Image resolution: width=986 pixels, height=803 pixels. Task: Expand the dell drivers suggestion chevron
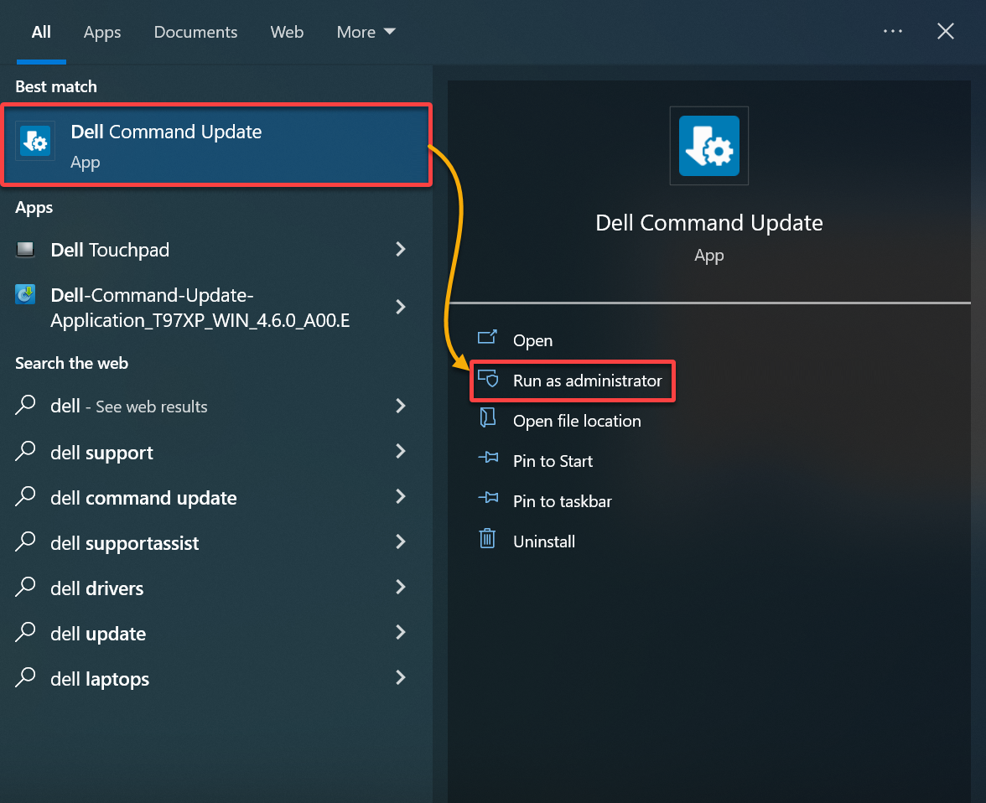click(401, 587)
